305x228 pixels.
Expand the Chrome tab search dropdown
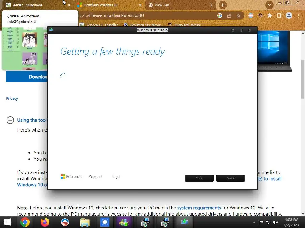[269, 5]
